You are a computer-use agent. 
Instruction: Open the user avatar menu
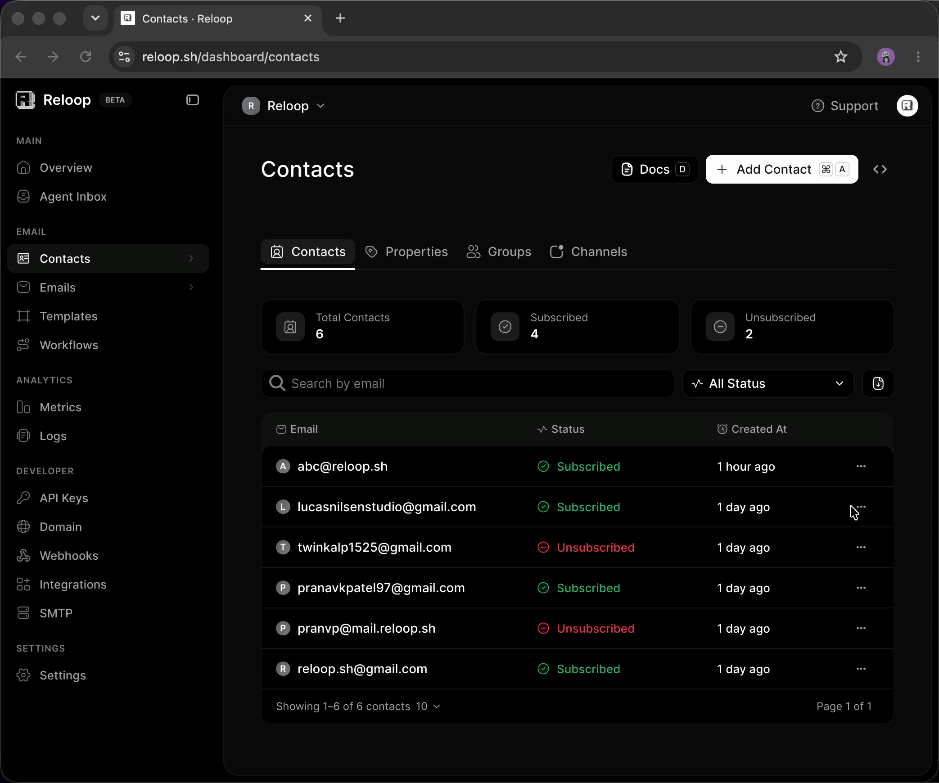[x=907, y=106]
